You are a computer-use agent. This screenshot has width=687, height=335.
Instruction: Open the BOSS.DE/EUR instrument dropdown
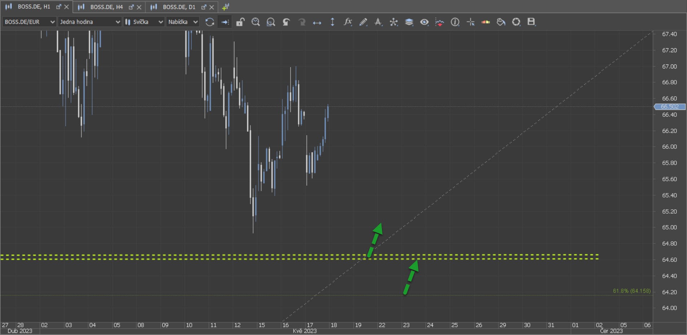tap(29, 22)
